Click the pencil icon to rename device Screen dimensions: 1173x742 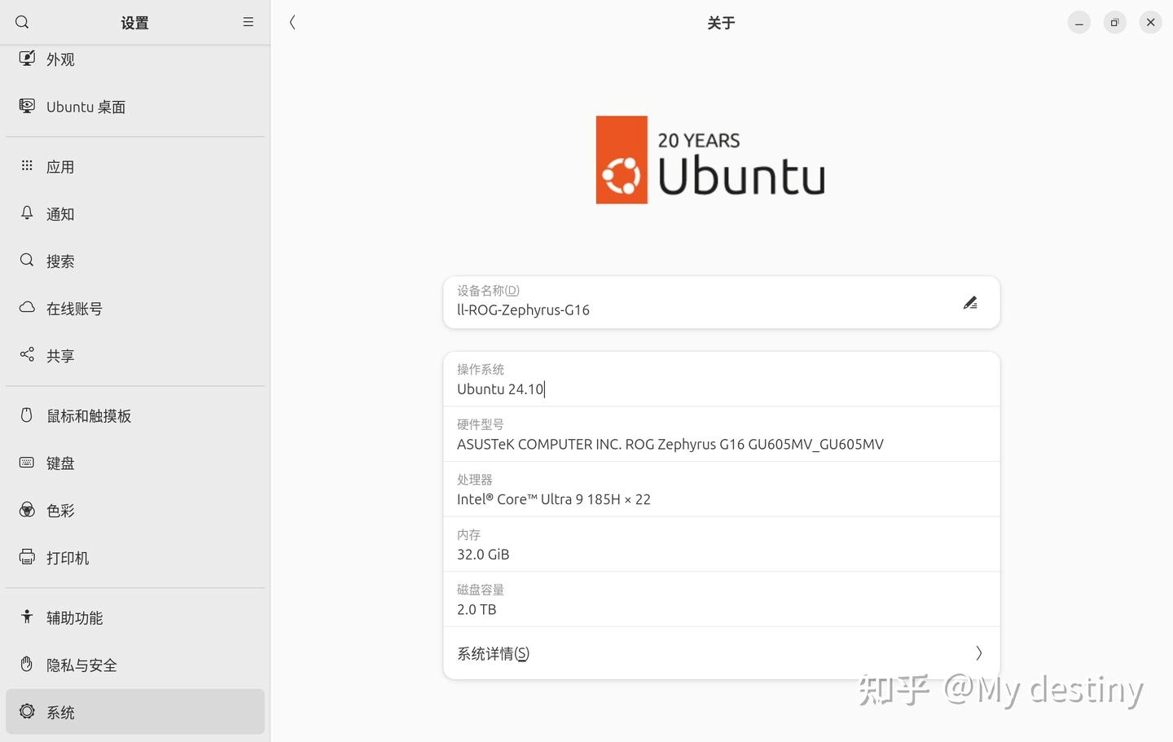969,303
